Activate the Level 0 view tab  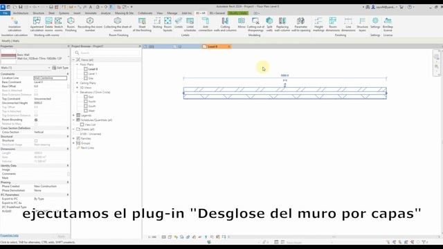pyautogui.click(x=213, y=46)
